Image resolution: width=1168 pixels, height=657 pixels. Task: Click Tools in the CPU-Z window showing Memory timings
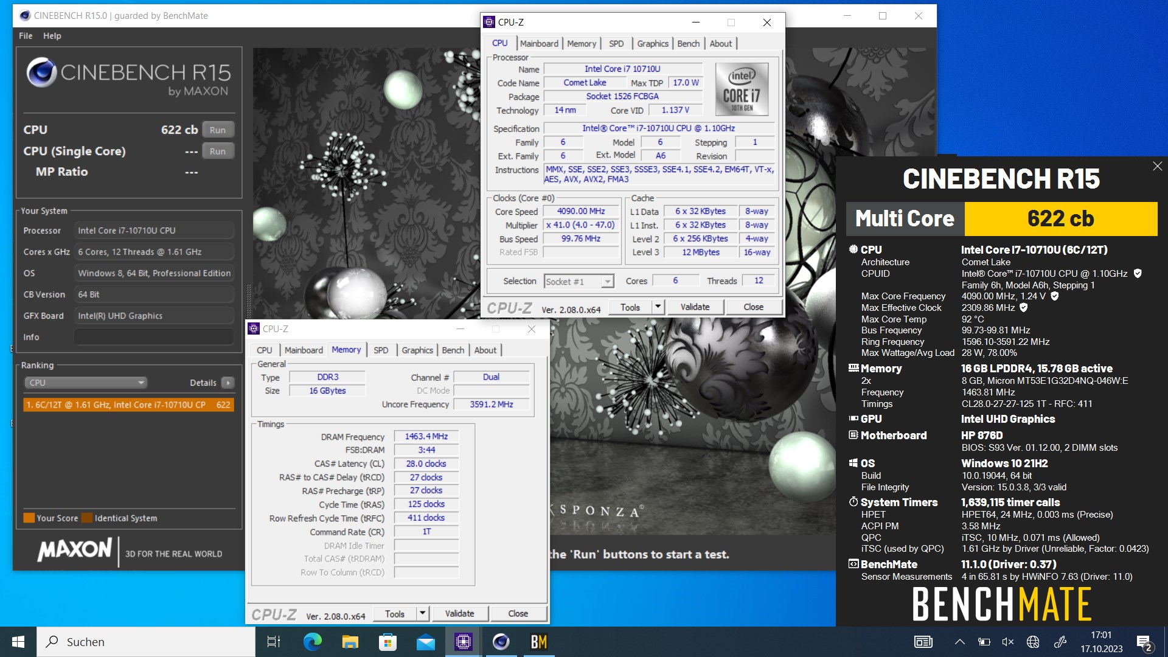point(395,614)
